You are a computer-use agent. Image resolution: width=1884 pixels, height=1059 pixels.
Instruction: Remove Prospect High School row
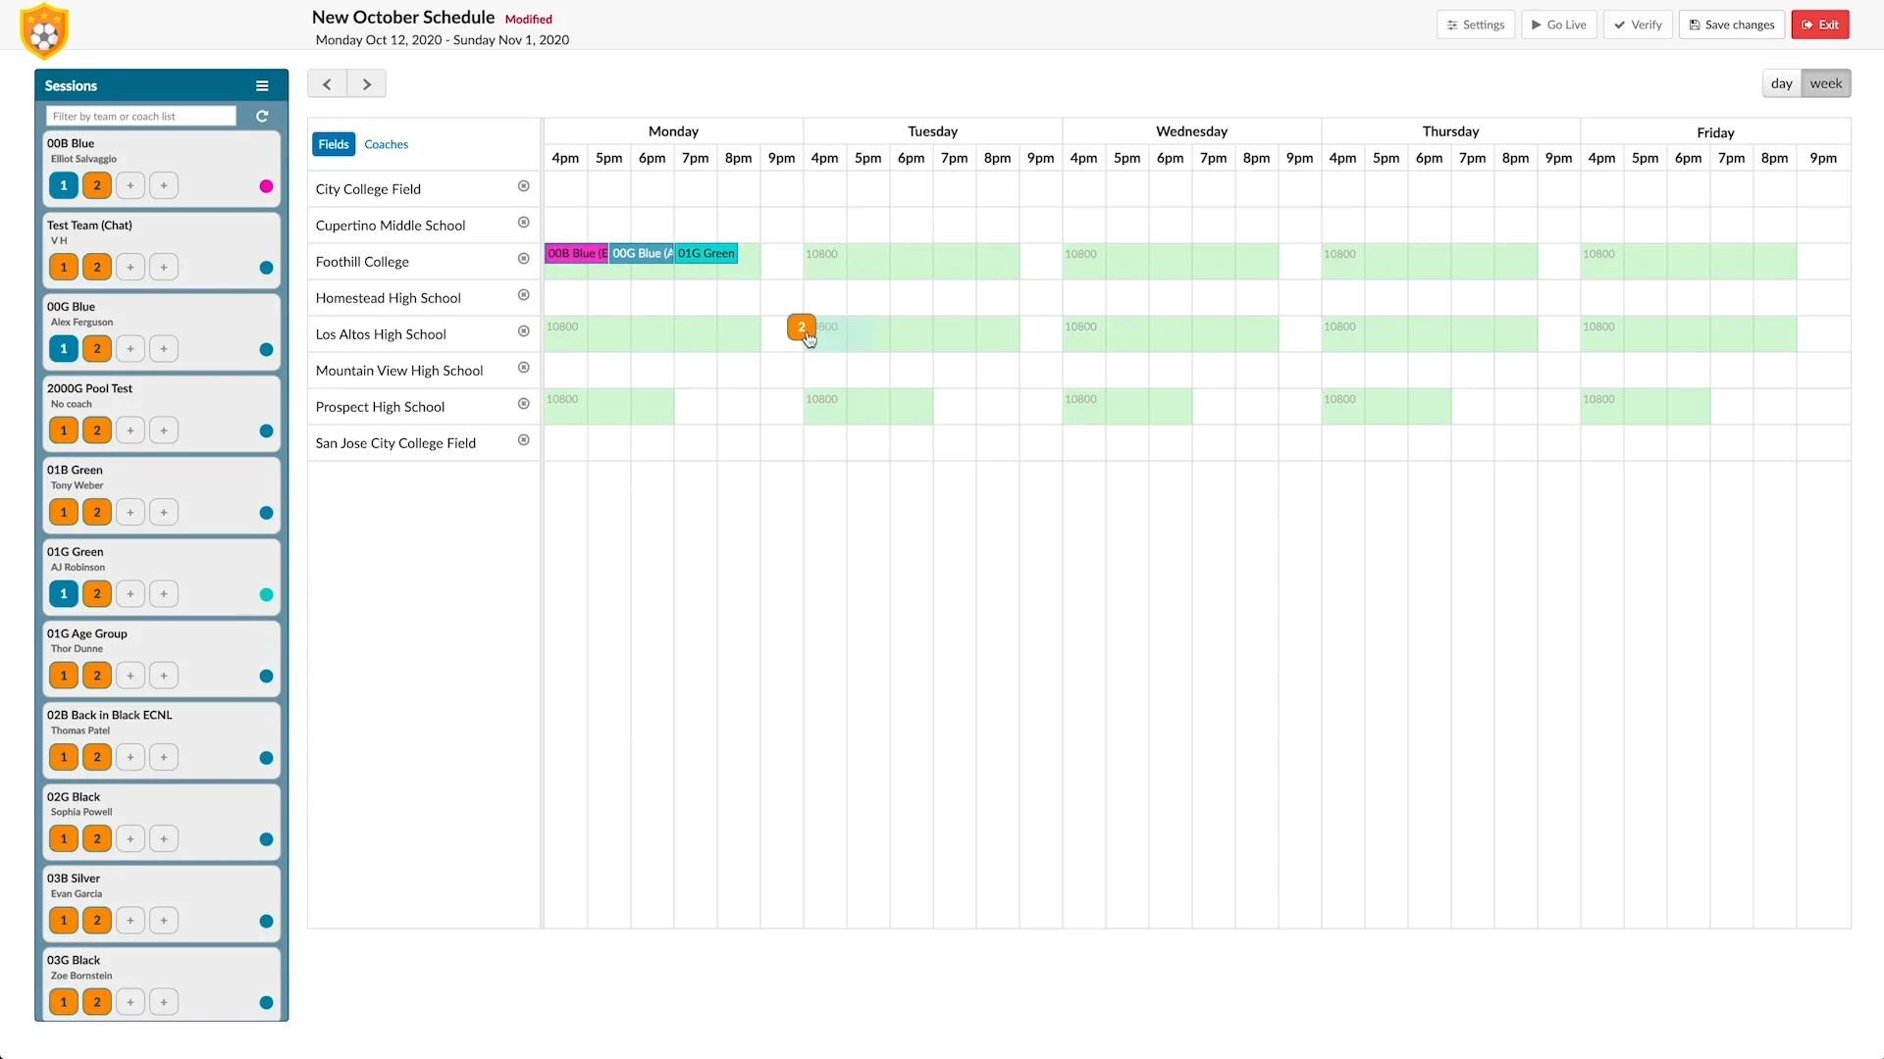(524, 404)
